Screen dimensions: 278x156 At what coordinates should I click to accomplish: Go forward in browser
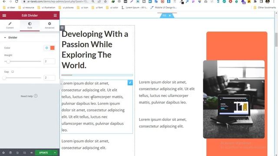[10, 1]
